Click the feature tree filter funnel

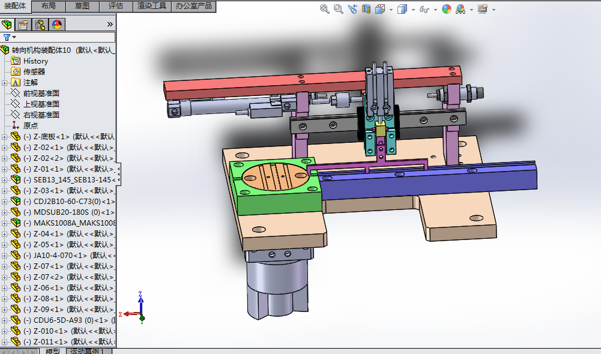pos(7,37)
